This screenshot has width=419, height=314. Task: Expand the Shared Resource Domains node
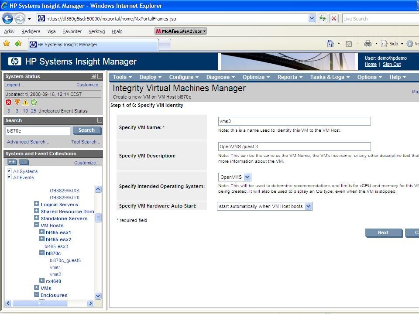point(37,211)
